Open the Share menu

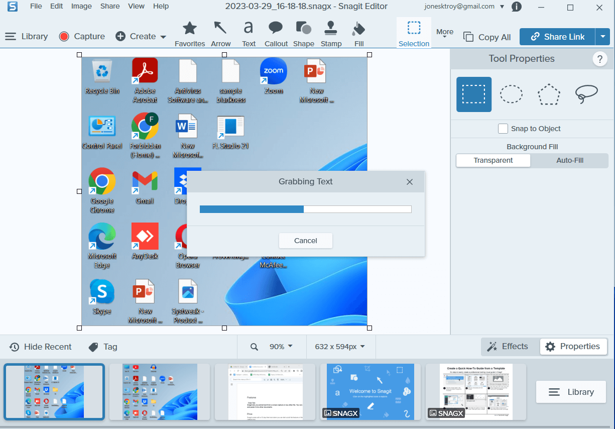110,7
